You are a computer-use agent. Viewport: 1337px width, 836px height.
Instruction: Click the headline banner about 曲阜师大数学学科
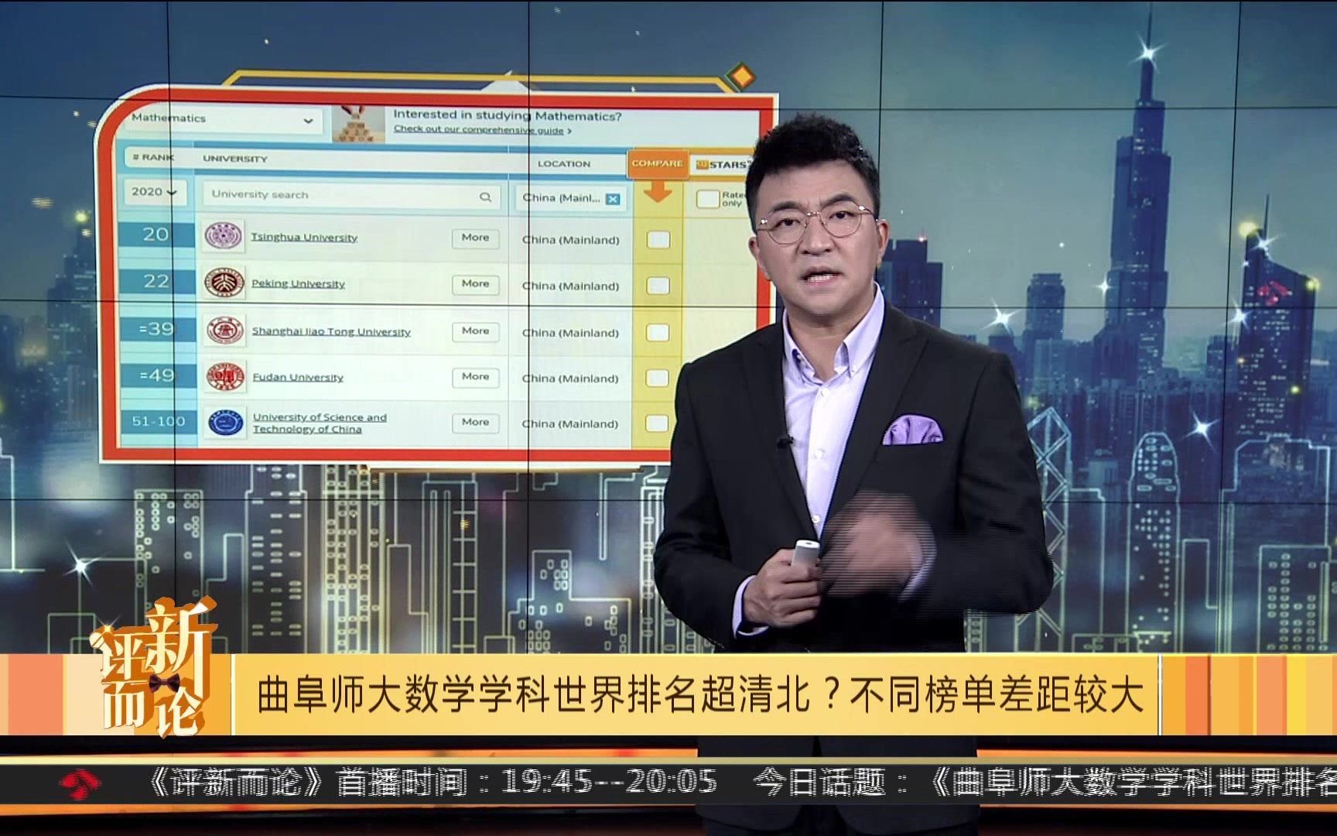(x=700, y=694)
